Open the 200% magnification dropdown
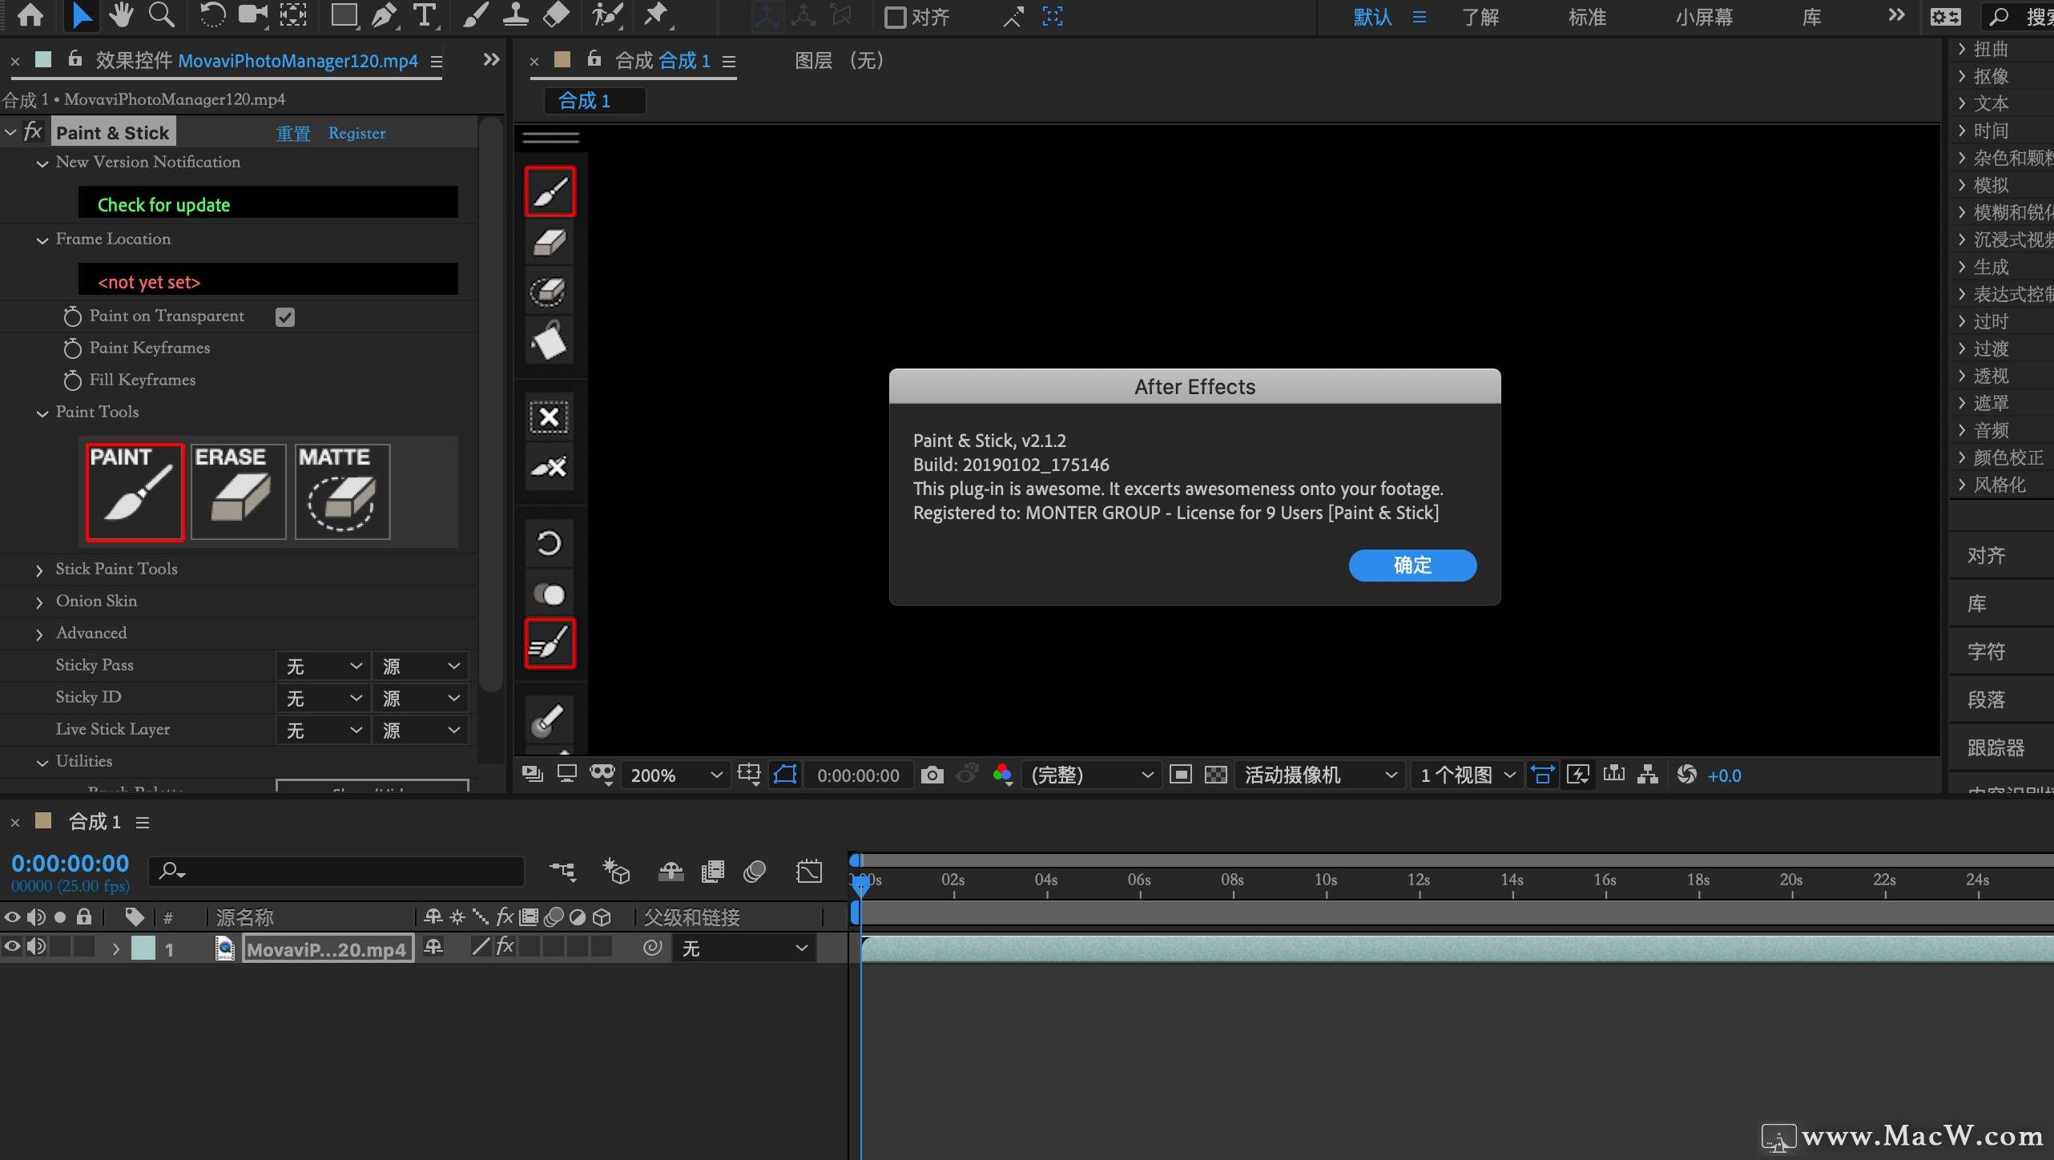This screenshot has height=1160, width=2054. (x=675, y=775)
